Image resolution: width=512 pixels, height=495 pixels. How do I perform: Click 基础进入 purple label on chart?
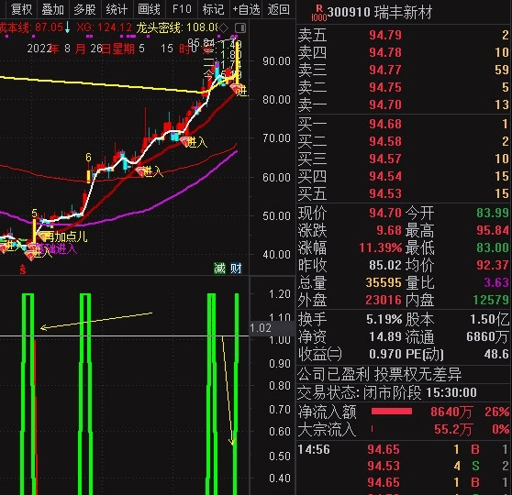56,249
